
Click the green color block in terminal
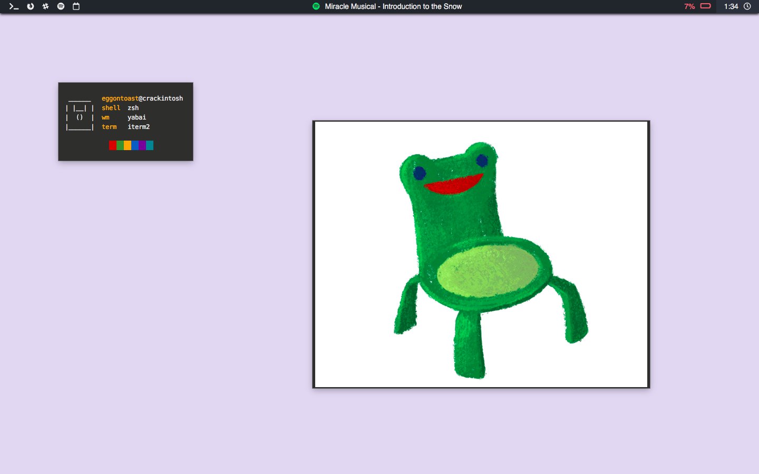point(120,145)
